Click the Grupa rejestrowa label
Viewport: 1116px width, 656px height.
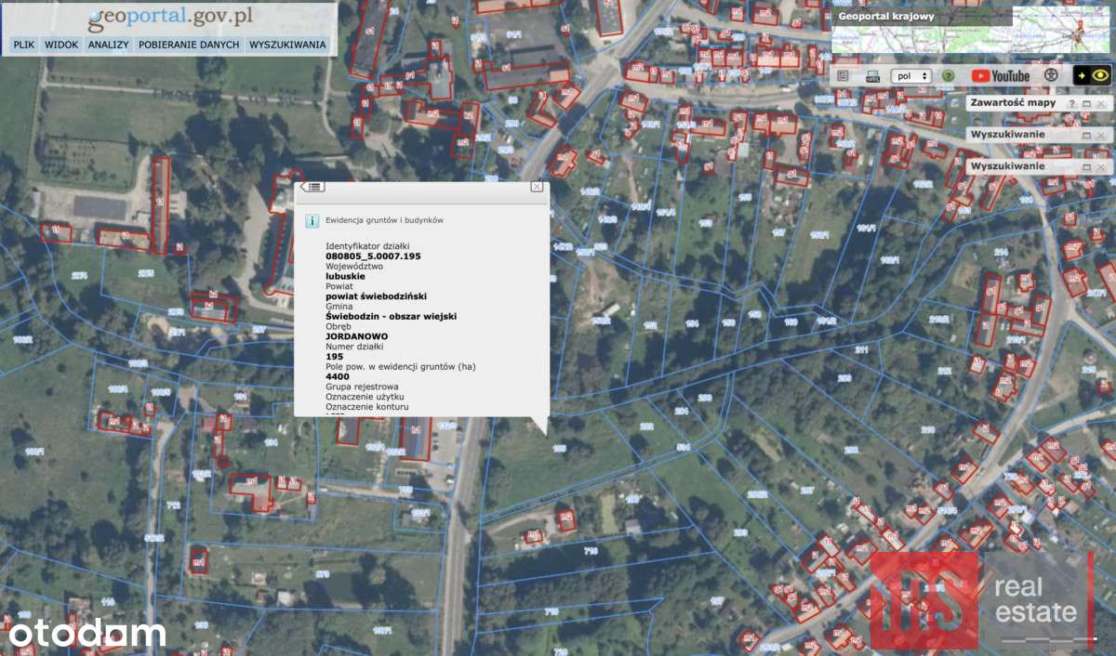(362, 387)
